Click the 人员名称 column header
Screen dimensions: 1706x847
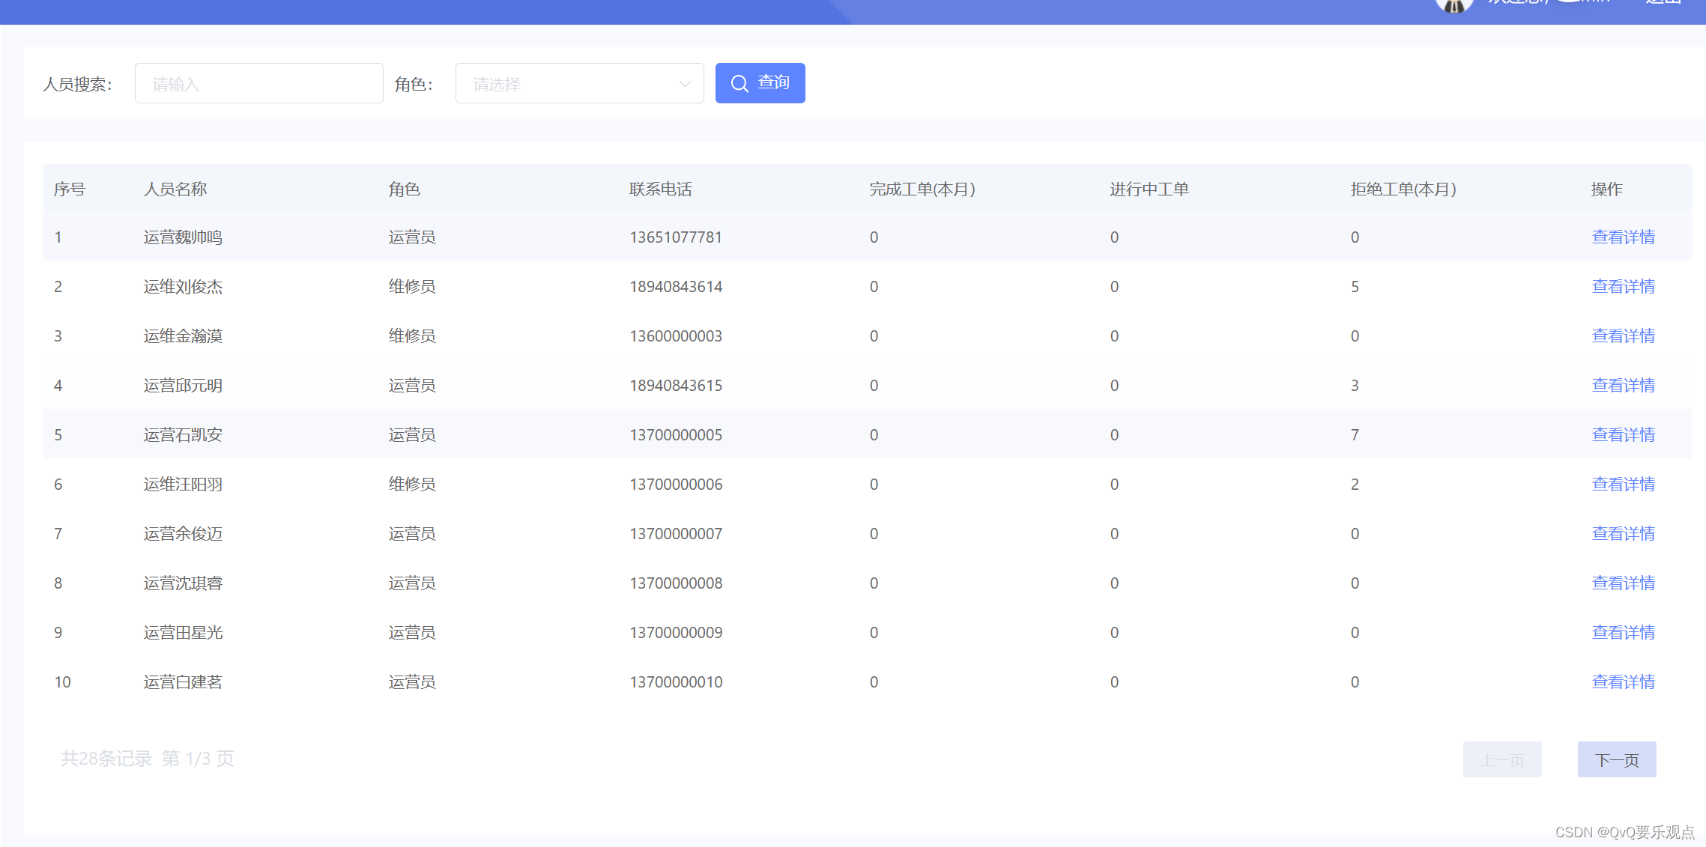(175, 189)
